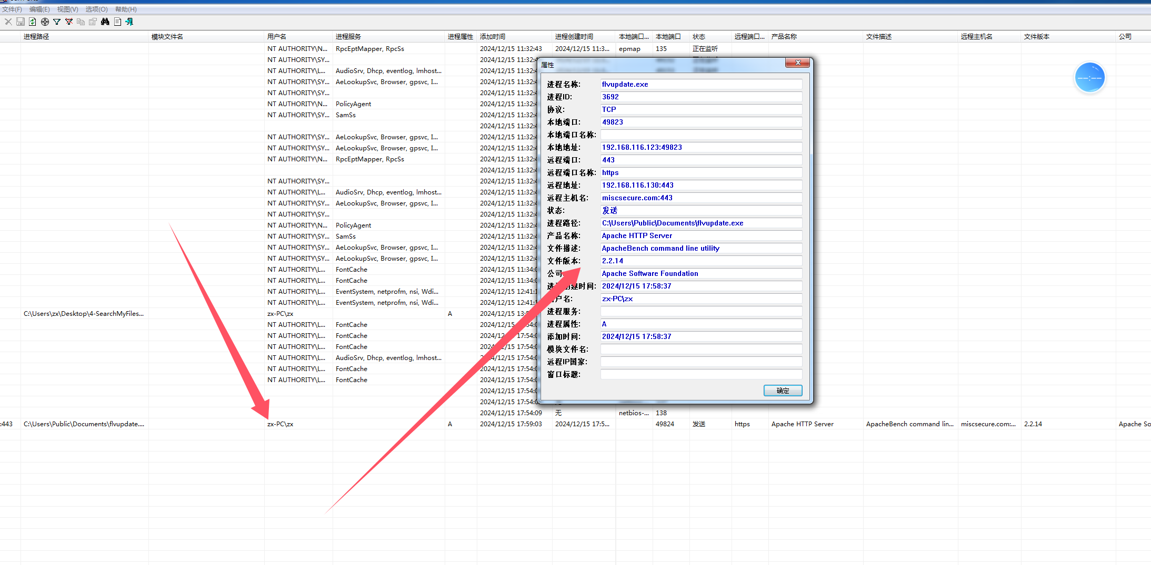Click the exit door toolbar icon
1151x565 pixels.
pyautogui.click(x=129, y=22)
